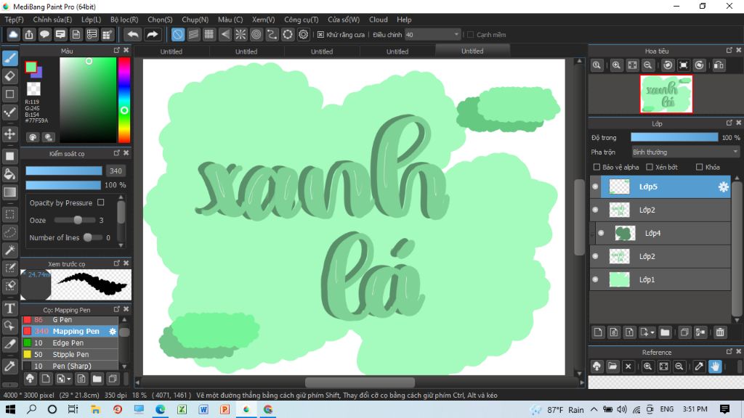This screenshot has width=744, height=418.
Task: Open Word from the taskbar
Action: click(x=203, y=409)
